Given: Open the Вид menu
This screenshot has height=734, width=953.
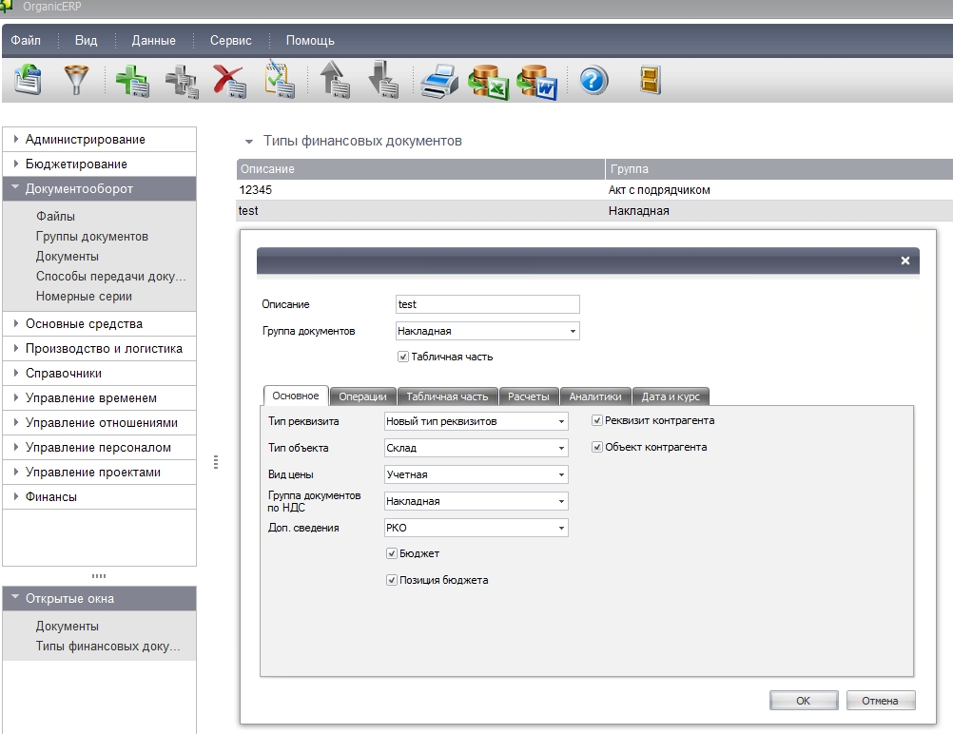Looking at the screenshot, I should [x=86, y=40].
